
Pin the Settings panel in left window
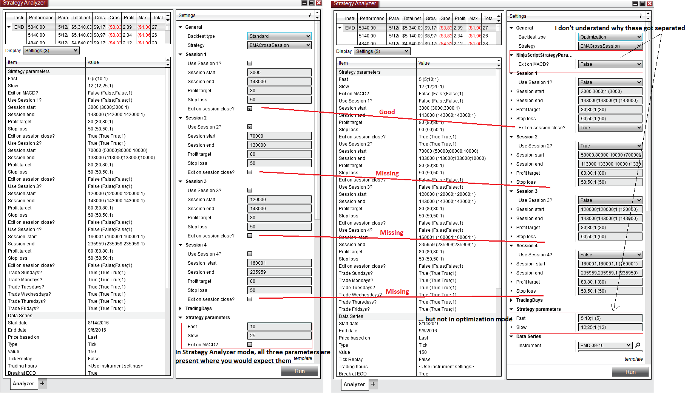coord(310,15)
